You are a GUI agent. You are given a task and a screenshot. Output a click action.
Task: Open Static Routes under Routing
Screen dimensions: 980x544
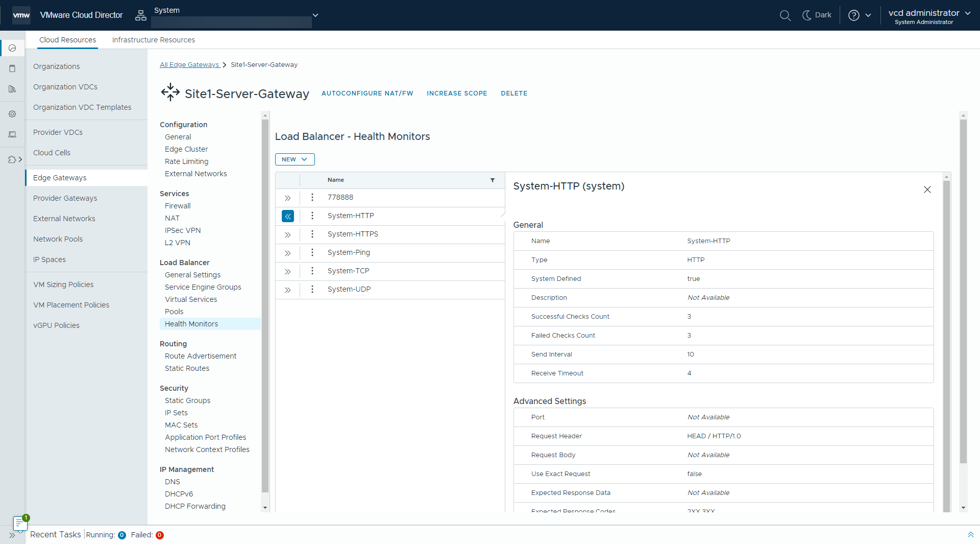(187, 368)
